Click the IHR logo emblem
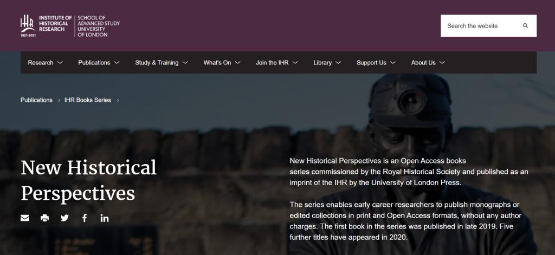Image resolution: width=555 pixels, height=255 pixels. [27, 25]
